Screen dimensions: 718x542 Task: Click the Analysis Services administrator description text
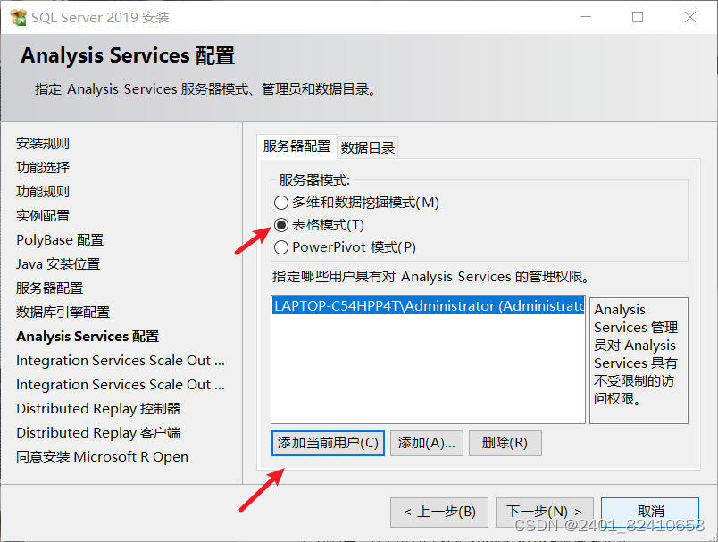(x=636, y=354)
